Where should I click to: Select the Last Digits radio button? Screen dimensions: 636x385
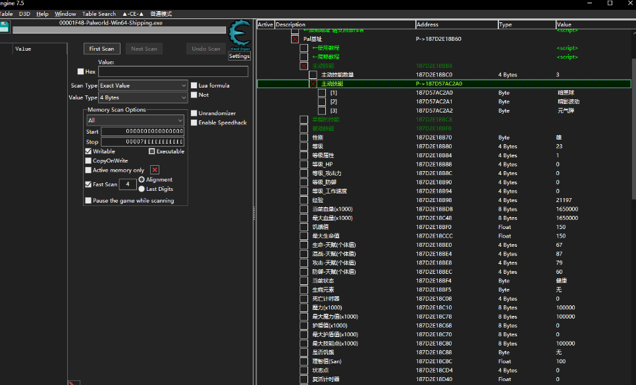[x=142, y=189]
